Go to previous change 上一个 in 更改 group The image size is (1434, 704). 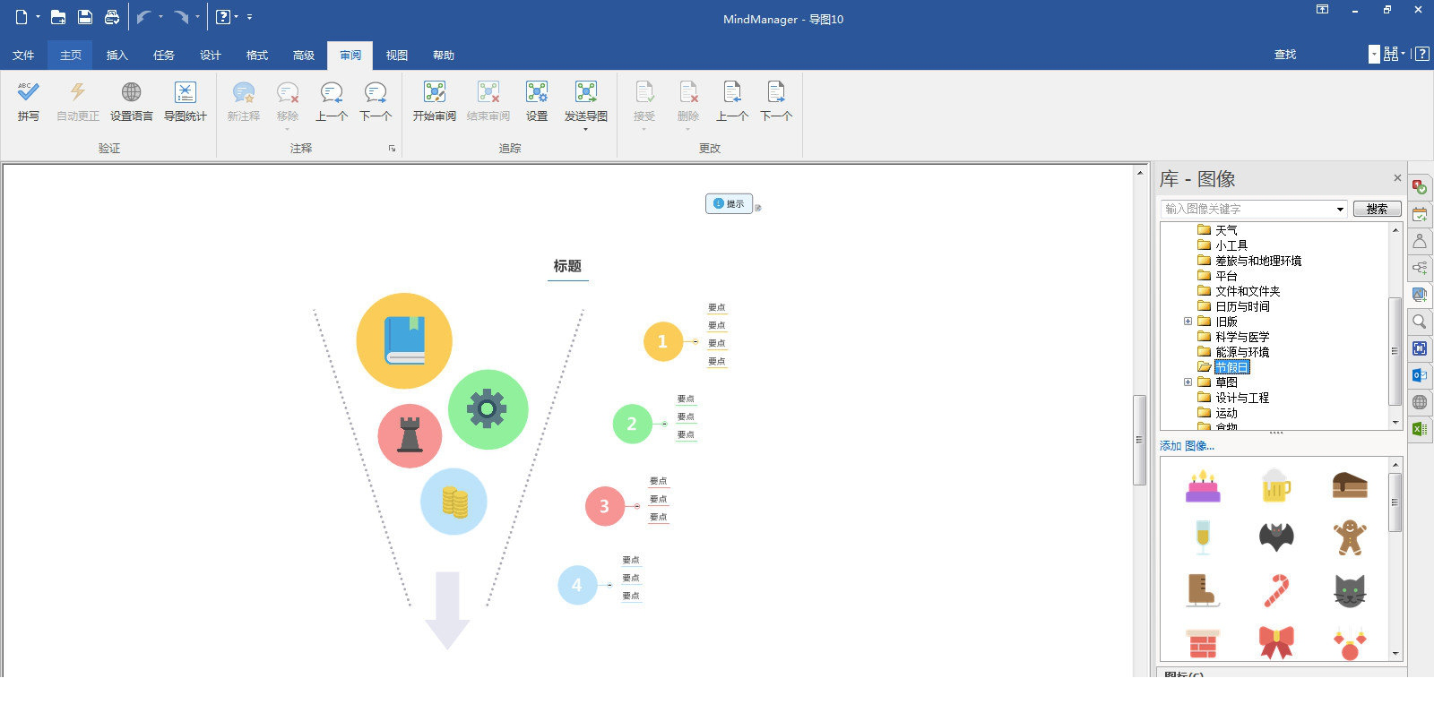pyautogui.click(x=732, y=101)
